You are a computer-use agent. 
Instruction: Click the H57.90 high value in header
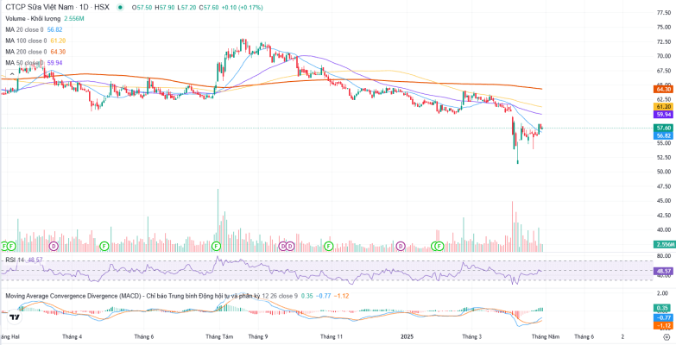point(164,8)
